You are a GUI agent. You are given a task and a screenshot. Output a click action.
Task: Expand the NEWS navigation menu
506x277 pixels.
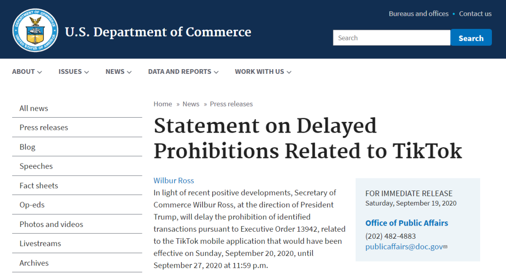[119, 71]
